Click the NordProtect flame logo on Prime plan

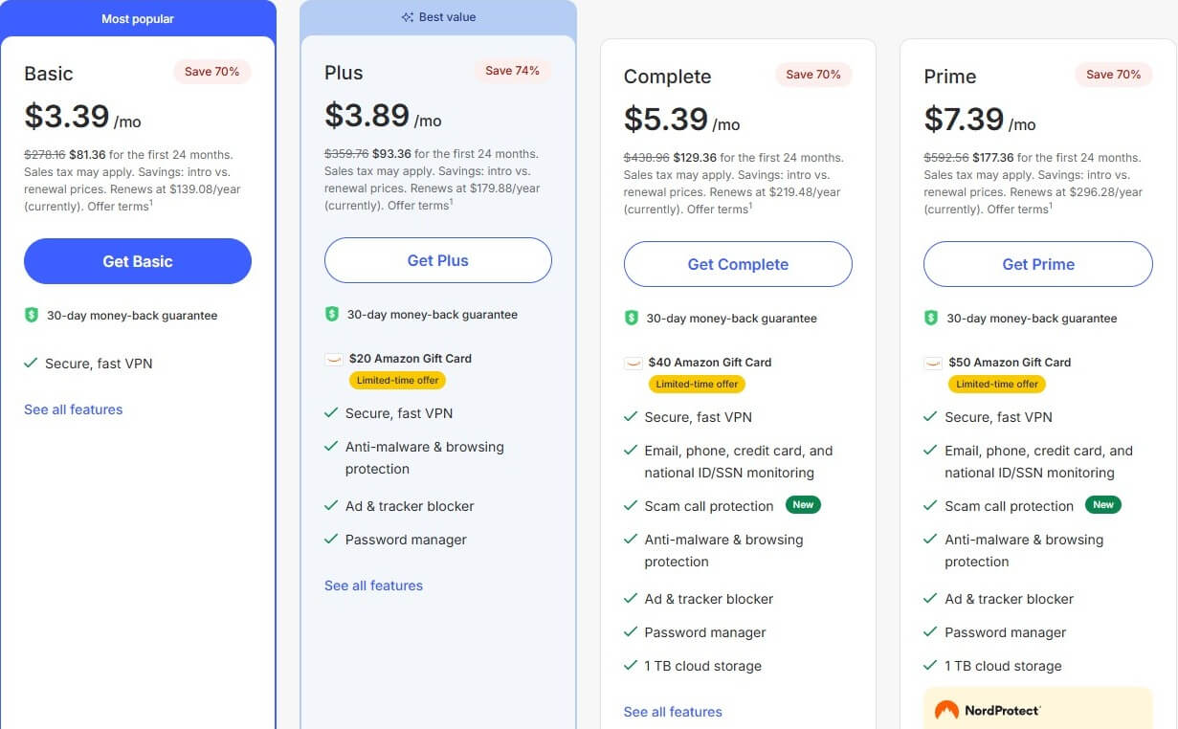point(947,711)
